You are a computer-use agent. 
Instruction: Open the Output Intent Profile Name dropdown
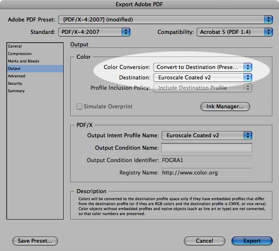pos(207,136)
